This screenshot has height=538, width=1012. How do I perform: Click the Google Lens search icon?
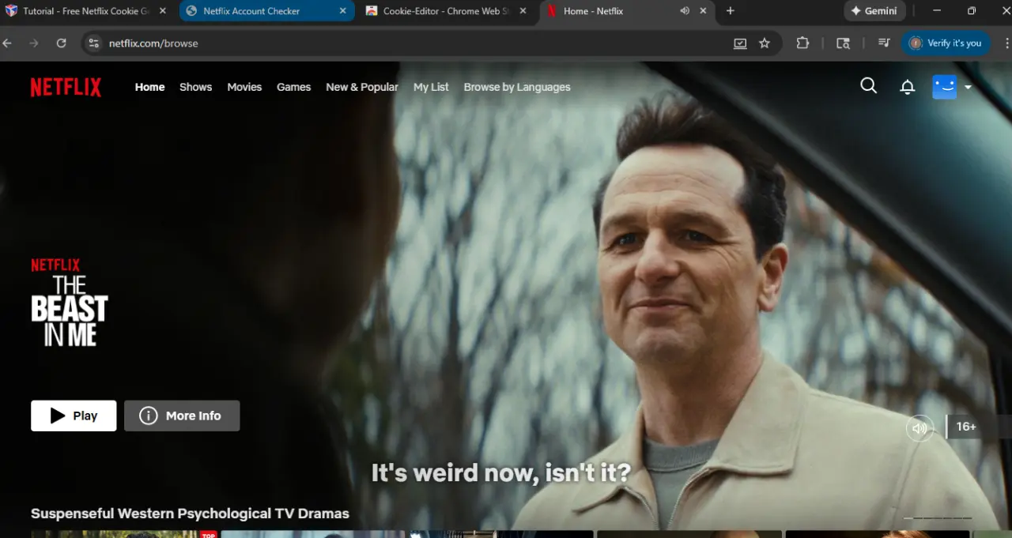click(844, 43)
